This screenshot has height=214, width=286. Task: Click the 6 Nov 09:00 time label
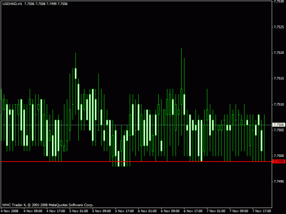click(170, 211)
